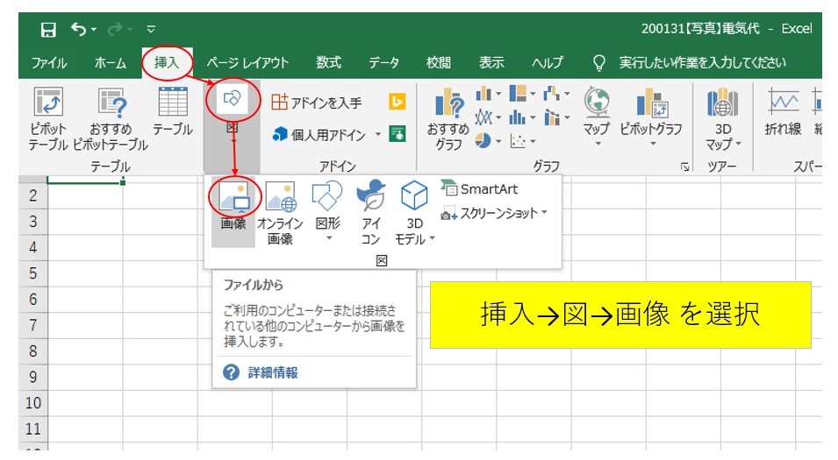Select row 2 header

(x=32, y=195)
